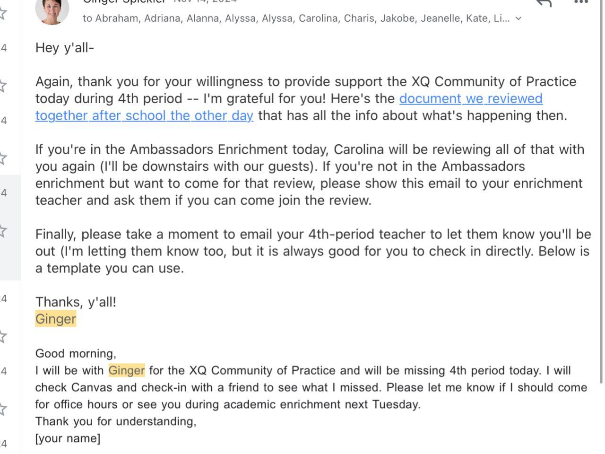605x454 pixels.
Task: Click star icon left of "Good morning,"
Action: 3,337
